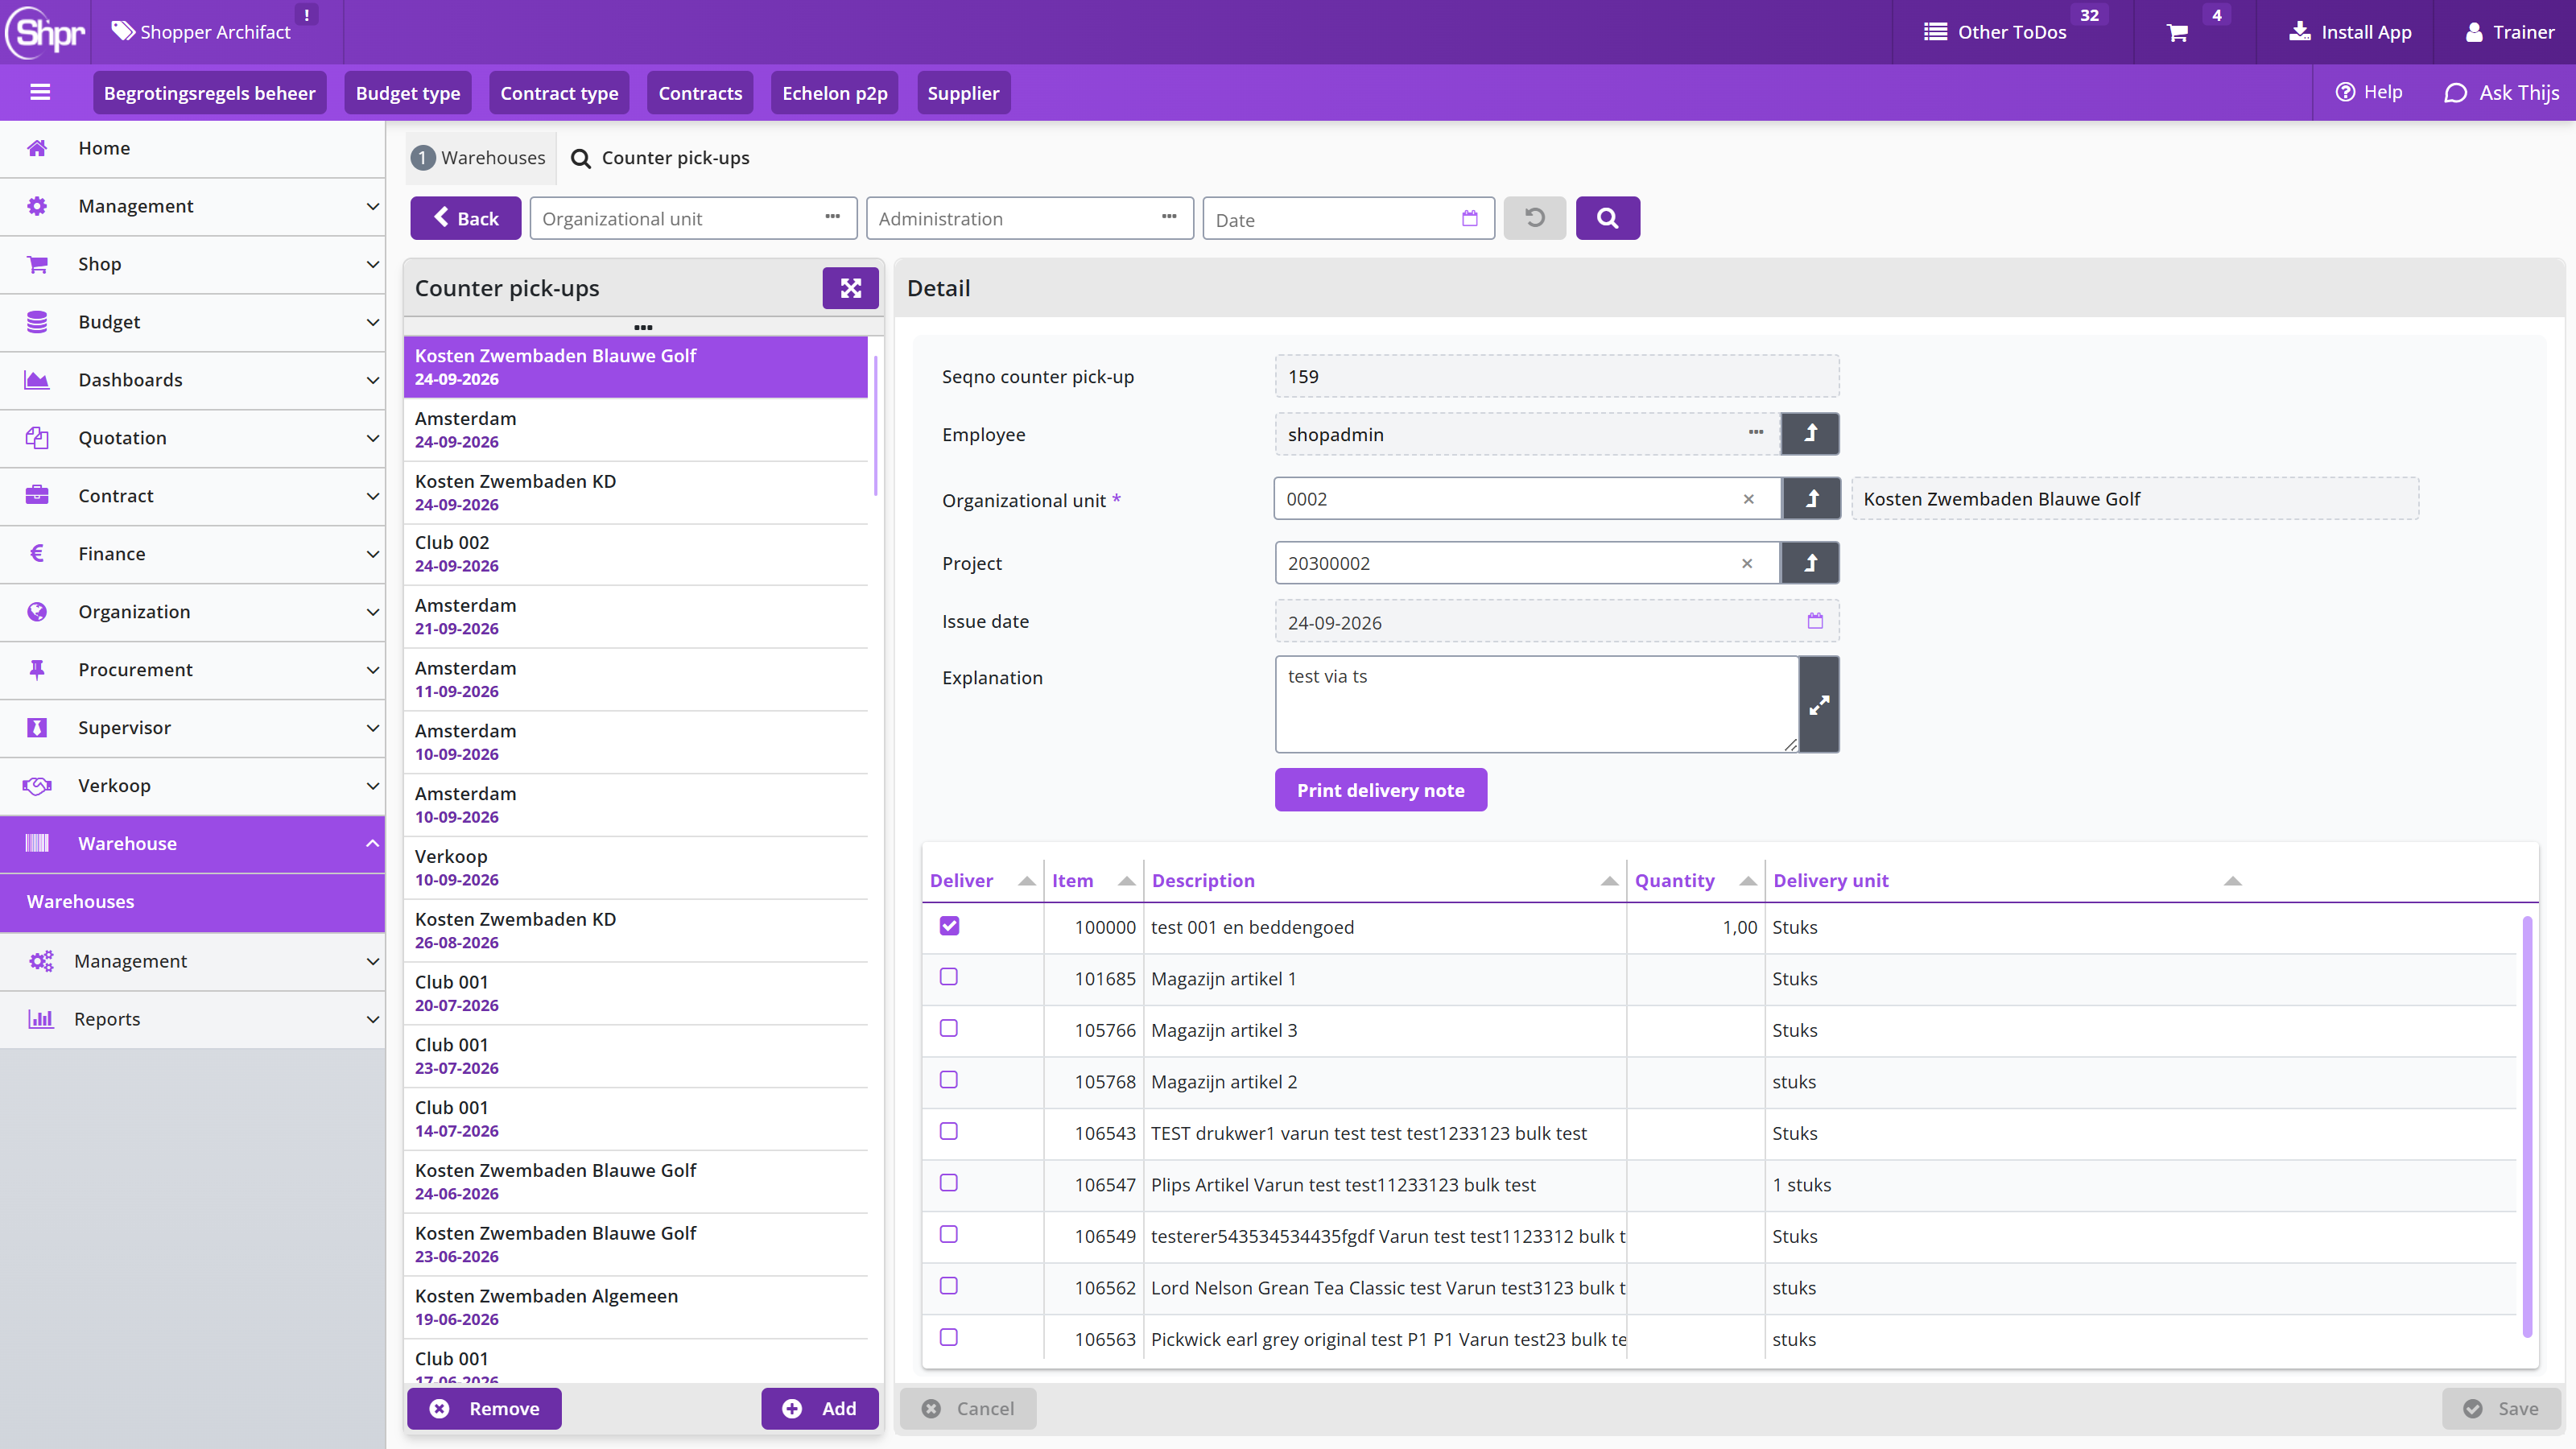
Task: Expand the Budget sidebar menu
Action: (192, 322)
